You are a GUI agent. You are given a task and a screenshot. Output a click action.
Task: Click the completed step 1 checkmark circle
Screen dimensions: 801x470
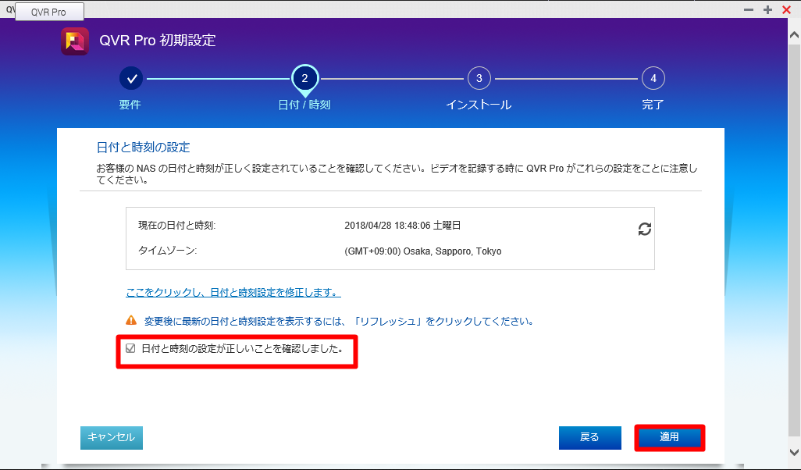click(x=132, y=79)
